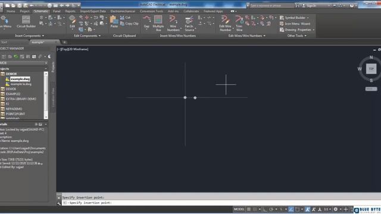Select example la.dwg in project tree
The image size is (381, 214).
tap(21, 84)
